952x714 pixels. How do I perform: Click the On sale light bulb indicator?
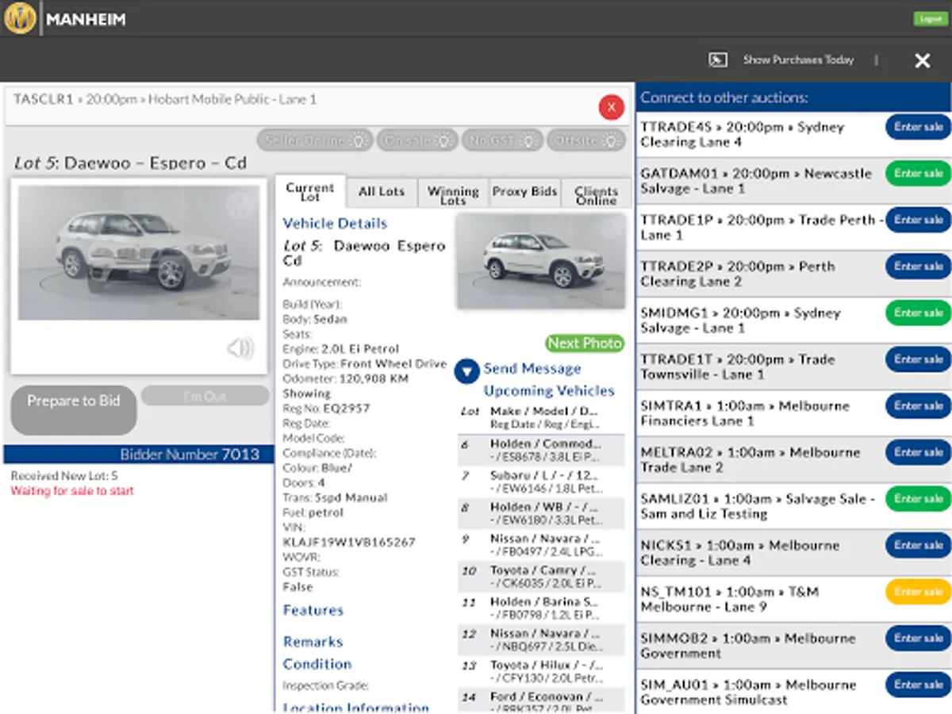click(444, 140)
